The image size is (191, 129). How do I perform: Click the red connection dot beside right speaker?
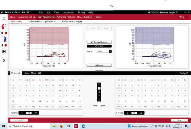click(6, 33)
